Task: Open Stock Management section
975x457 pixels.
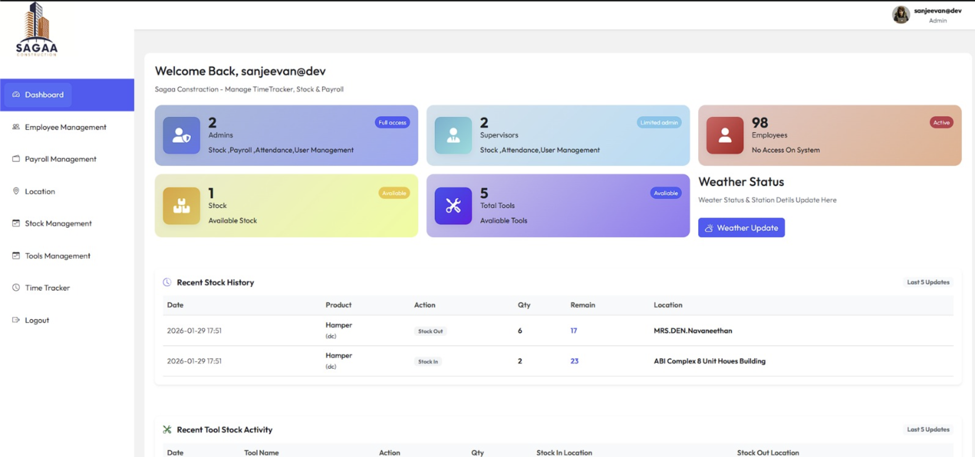Action: click(58, 224)
